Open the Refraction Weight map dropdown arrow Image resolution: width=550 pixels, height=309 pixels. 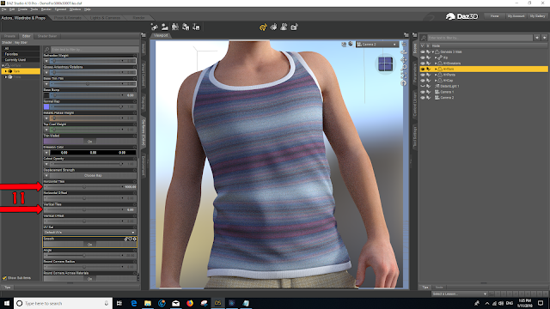click(x=46, y=61)
